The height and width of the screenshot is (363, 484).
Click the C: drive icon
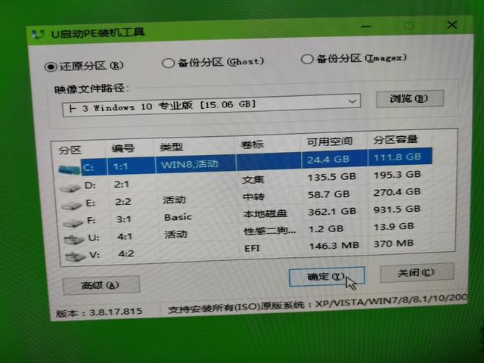(x=69, y=169)
